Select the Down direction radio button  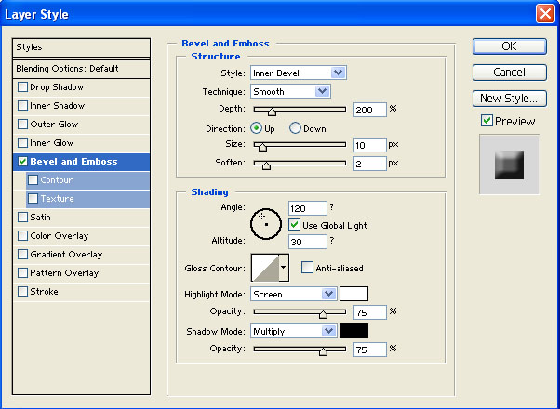[x=295, y=128]
